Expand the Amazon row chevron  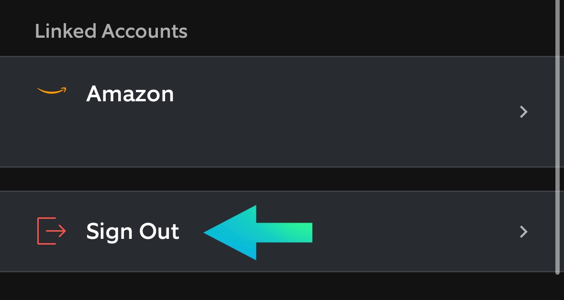click(524, 112)
